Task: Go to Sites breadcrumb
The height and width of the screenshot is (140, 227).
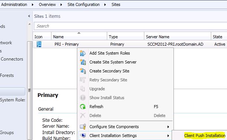Action: coord(116,4)
